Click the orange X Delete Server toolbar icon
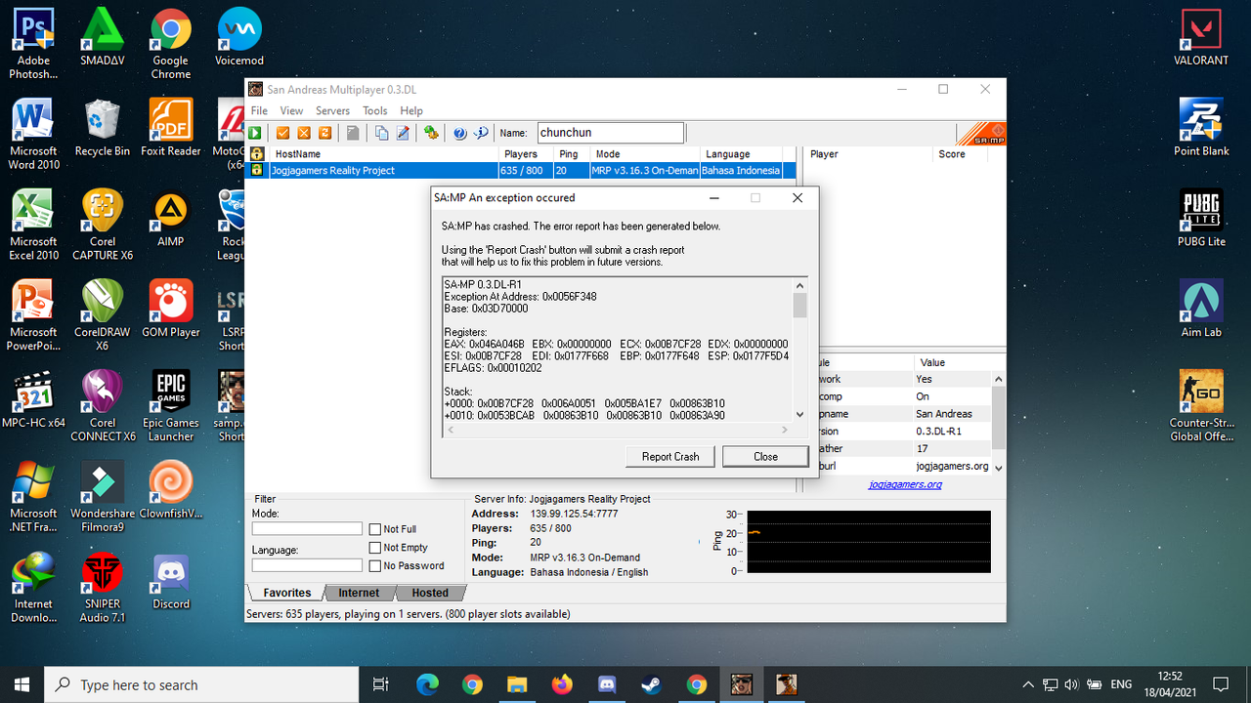The width and height of the screenshot is (1251, 703). [x=304, y=133]
